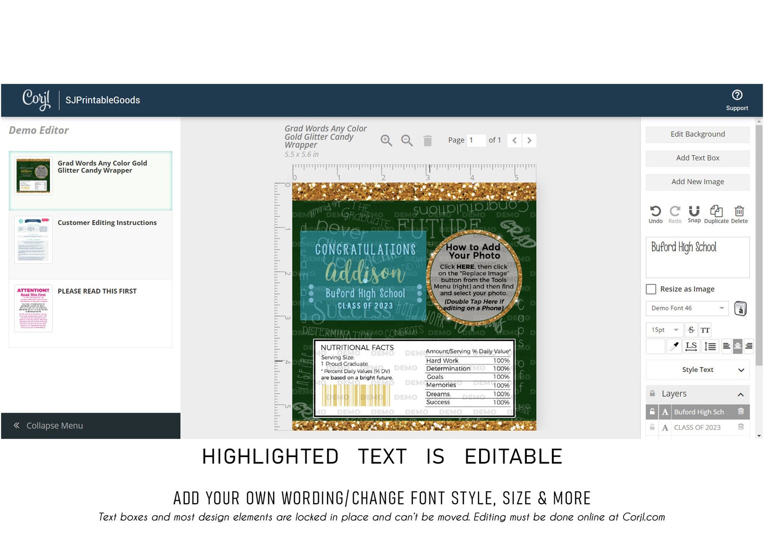This screenshot has width=764, height=545.
Task: Open the 15pt font size dropdown
Action: pyautogui.click(x=664, y=330)
